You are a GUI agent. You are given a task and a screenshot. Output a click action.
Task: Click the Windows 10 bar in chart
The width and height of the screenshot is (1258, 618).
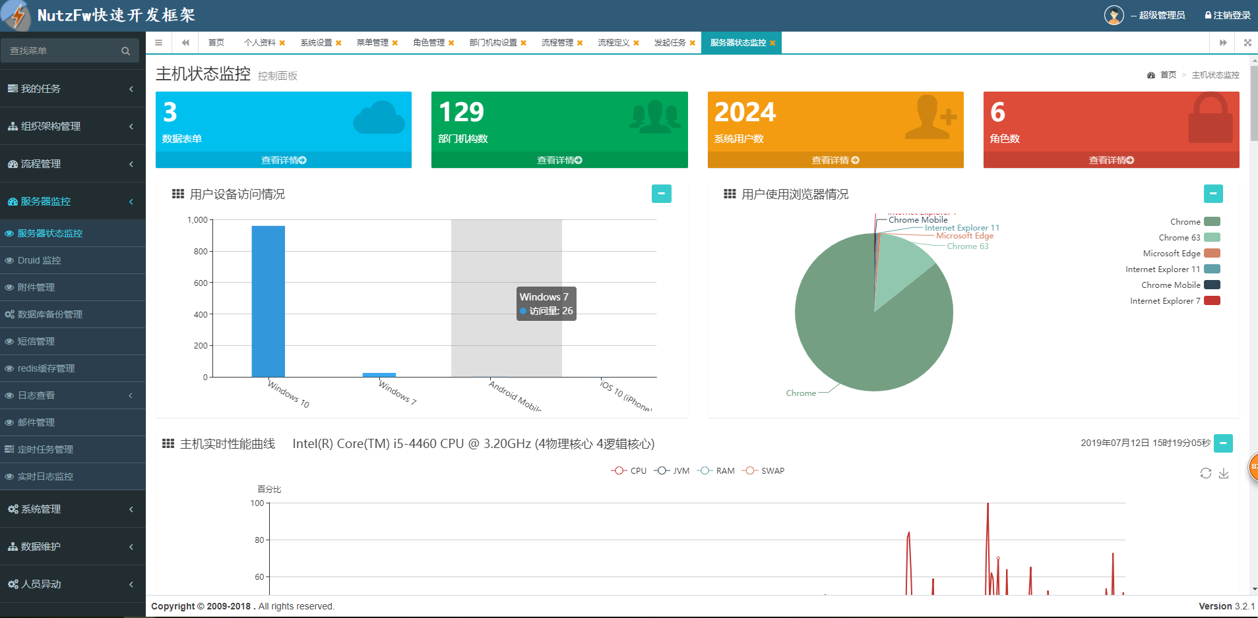point(268,301)
